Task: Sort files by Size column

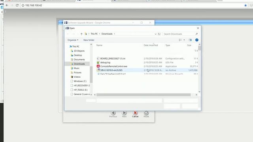Action: point(189,45)
